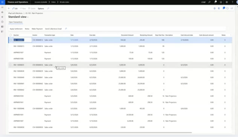The height and width of the screenshot is (137, 238).
Task: Open the app launcher waffle menu
Action: (x=2, y=2)
